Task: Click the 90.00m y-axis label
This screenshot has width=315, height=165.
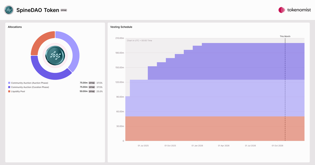Action: (x=120, y=97)
